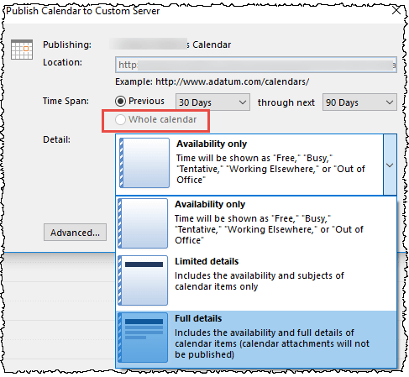Click the Limited details thumbnail icon
The width and height of the screenshot is (409, 377).
click(x=143, y=280)
